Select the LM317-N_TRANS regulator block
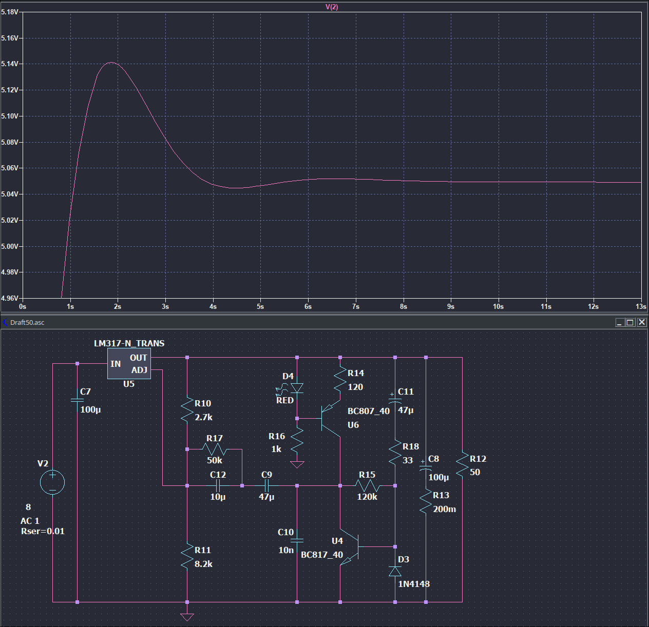649x627 pixels. pyautogui.click(x=129, y=364)
